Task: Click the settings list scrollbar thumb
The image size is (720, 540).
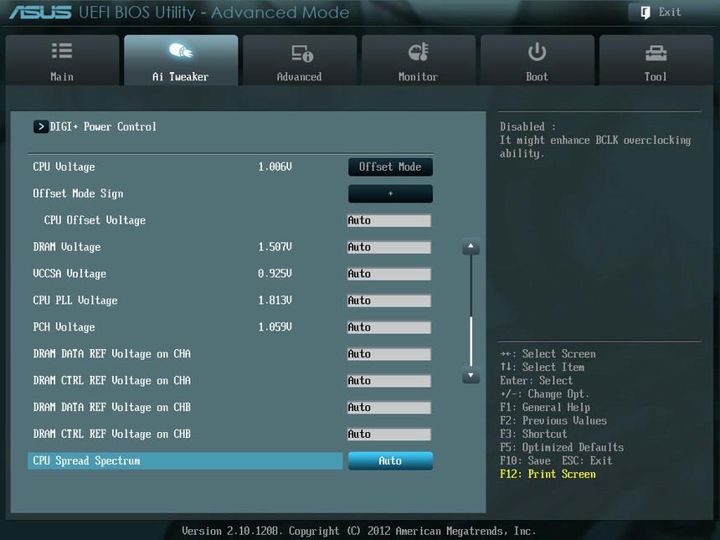Action: 471,341
